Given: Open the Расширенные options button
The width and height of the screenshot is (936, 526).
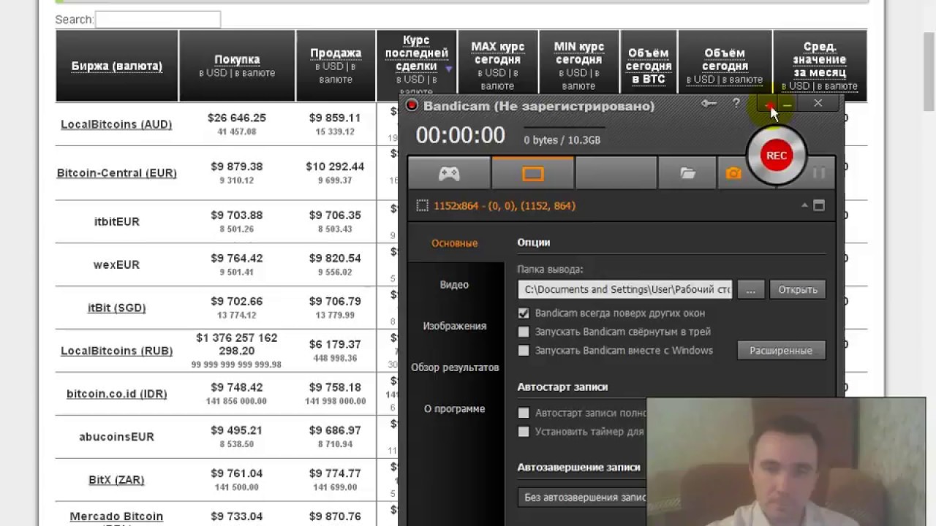Looking at the screenshot, I should click(x=781, y=351).
